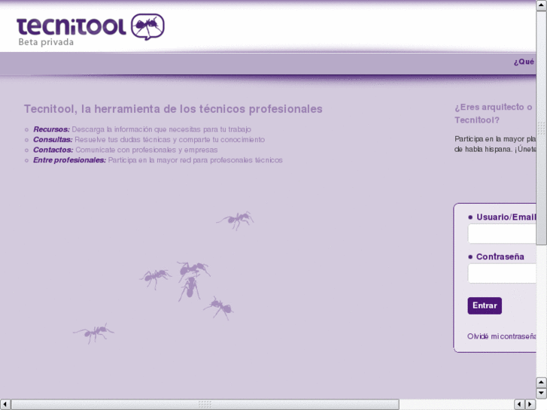Image resolution: width=547 pixels, height=410 pixels.
Task: Focus the Contraseña input field
Action: (502, 273)
